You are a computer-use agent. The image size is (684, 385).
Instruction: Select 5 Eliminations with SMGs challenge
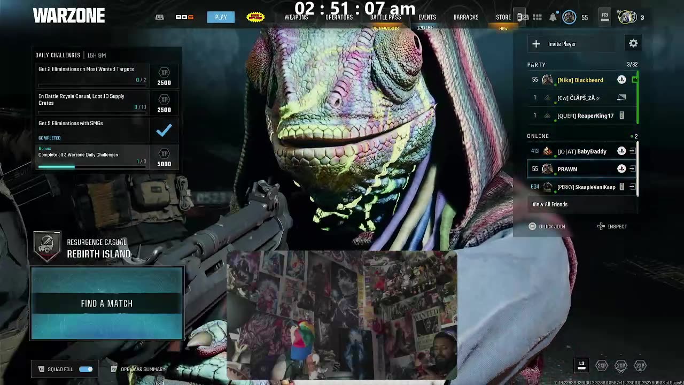(x=92, y=130)
